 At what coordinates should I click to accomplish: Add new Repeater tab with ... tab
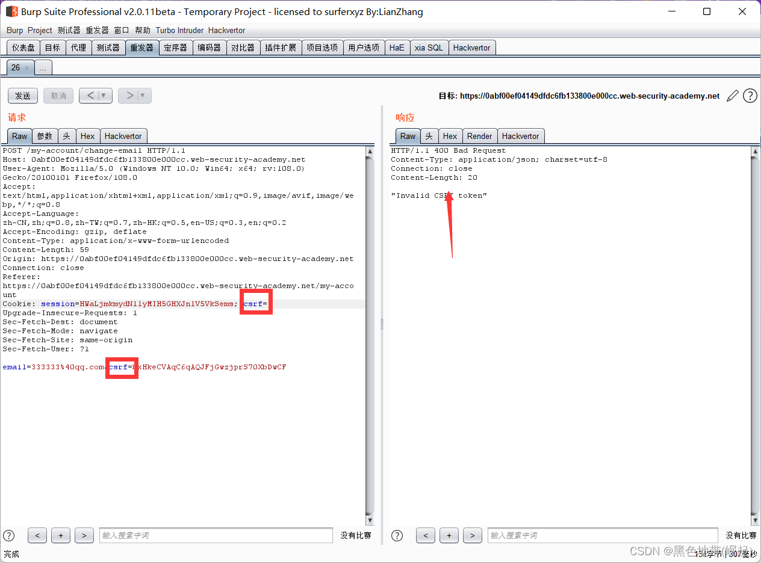point(43,68)
